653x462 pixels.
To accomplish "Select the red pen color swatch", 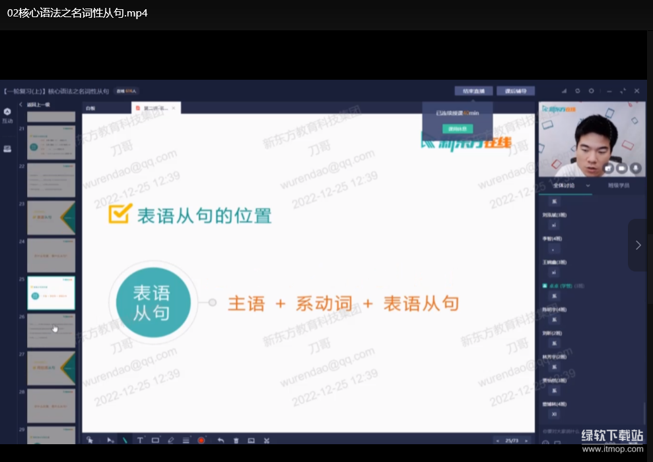I will (x=201, y=440).
